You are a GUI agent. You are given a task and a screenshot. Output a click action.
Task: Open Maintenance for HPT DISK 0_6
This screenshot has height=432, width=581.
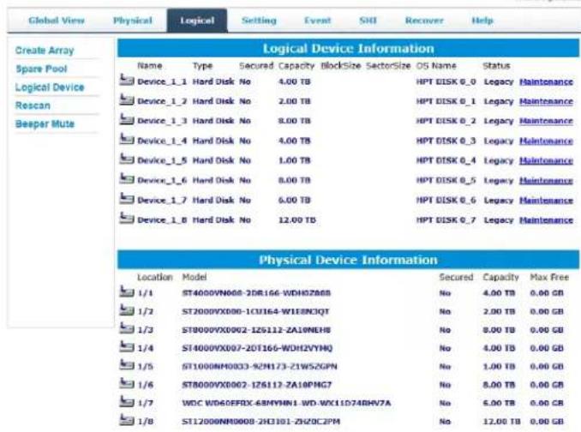coord(546,200)
